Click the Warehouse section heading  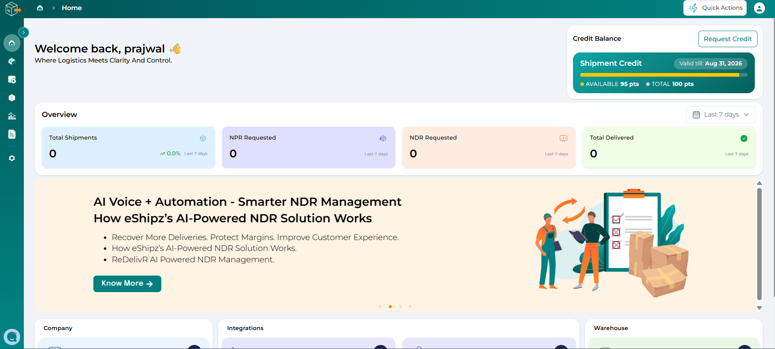pos(611,328)
